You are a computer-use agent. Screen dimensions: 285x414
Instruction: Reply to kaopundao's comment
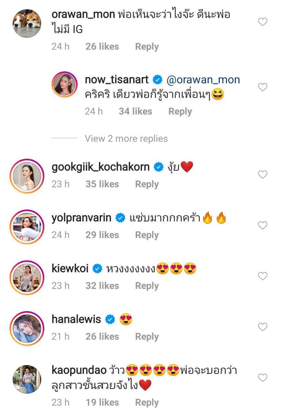click(x=147, y=402)
